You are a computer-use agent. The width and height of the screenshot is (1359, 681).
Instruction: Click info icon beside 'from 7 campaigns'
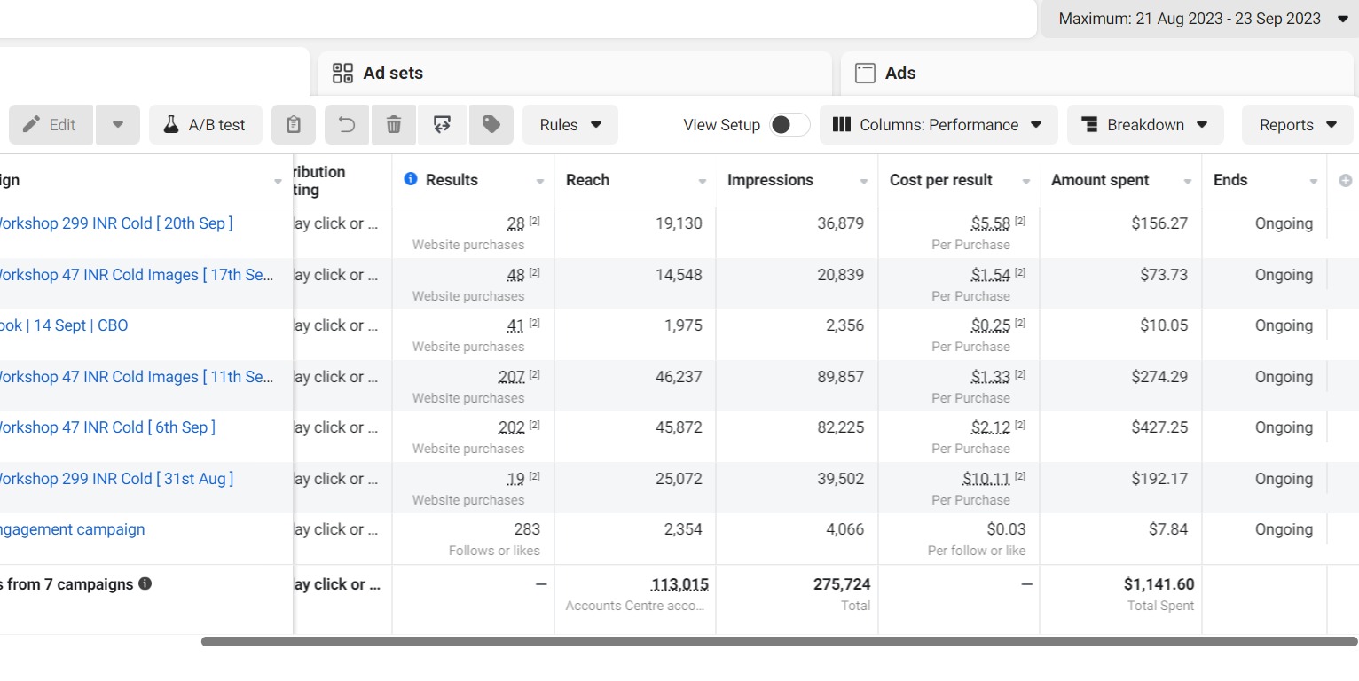[x=145, y=584]
